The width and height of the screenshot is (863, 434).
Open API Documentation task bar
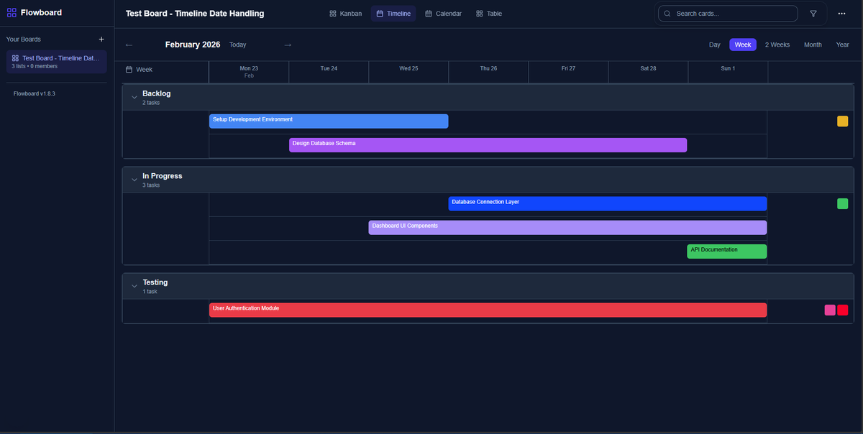point(726,251)
